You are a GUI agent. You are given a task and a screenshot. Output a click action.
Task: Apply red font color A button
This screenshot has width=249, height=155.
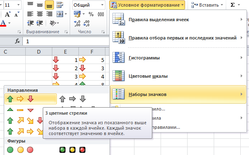click(x=3, y=23)
